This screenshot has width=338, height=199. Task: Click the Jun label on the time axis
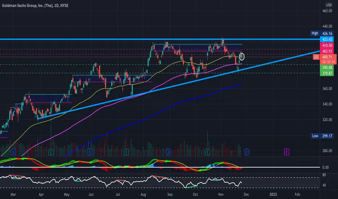91,194
